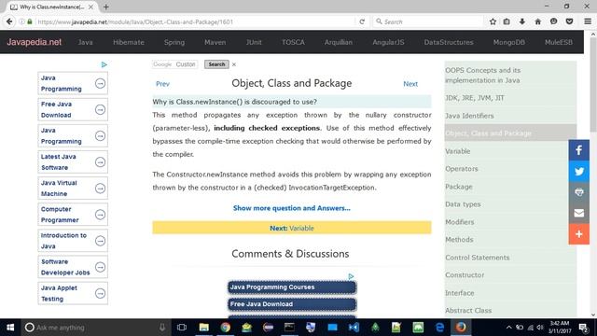This screenshot has height=336, width=597.
Task: Open Microsoft Edge from the taskbar
Action: point(439,328)
